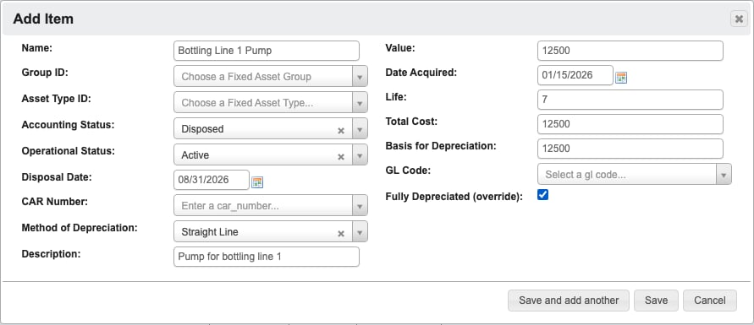Open the GL Code dropdown arrow

coord(724,175)
